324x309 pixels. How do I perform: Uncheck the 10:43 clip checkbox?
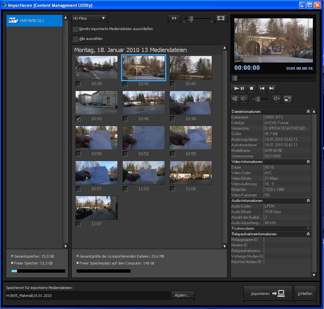click(78, 118)
